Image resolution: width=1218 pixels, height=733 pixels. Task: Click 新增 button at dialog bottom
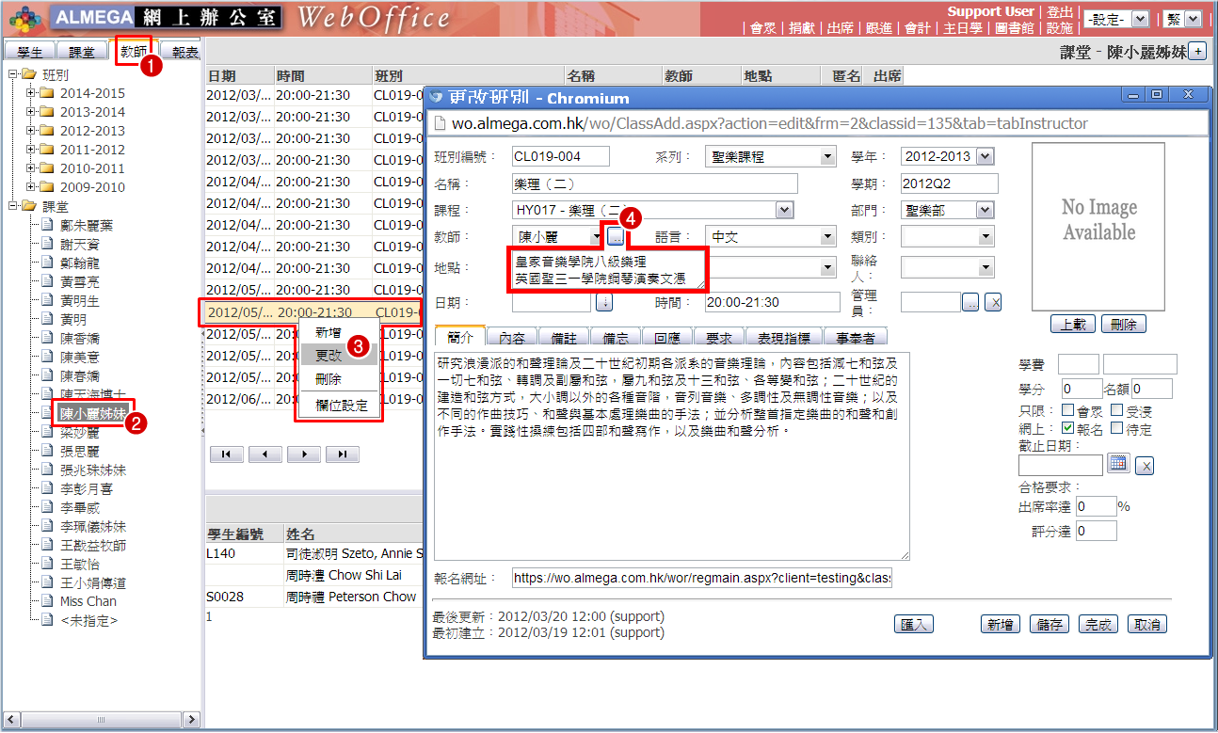1000,624
